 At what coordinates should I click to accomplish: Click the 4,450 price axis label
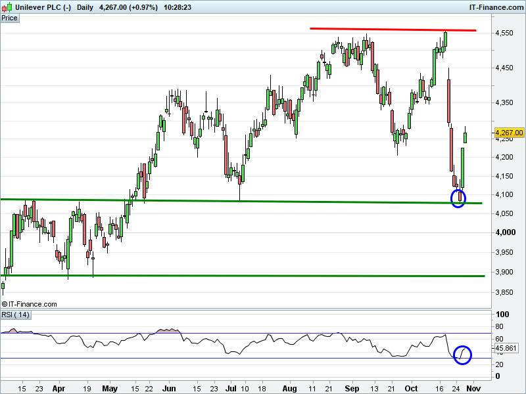coord(504,68)
